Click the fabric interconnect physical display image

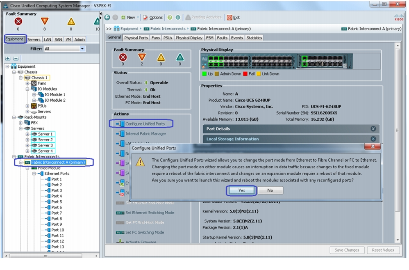click(x=277, y=62)
